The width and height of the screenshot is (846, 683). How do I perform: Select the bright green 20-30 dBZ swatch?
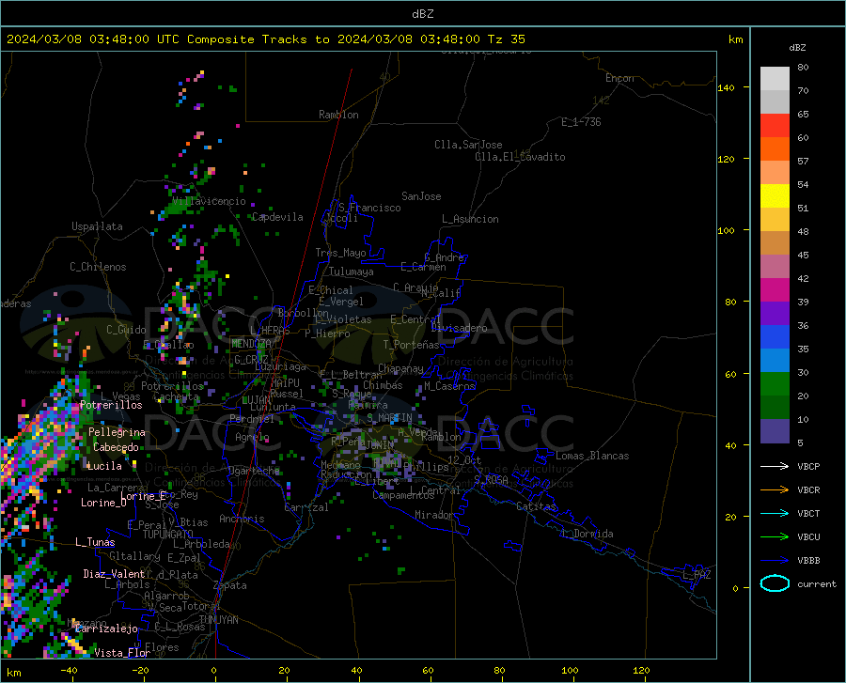[x=775, y=384]
